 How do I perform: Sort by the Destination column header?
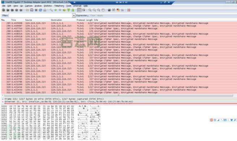coord(56,20)
